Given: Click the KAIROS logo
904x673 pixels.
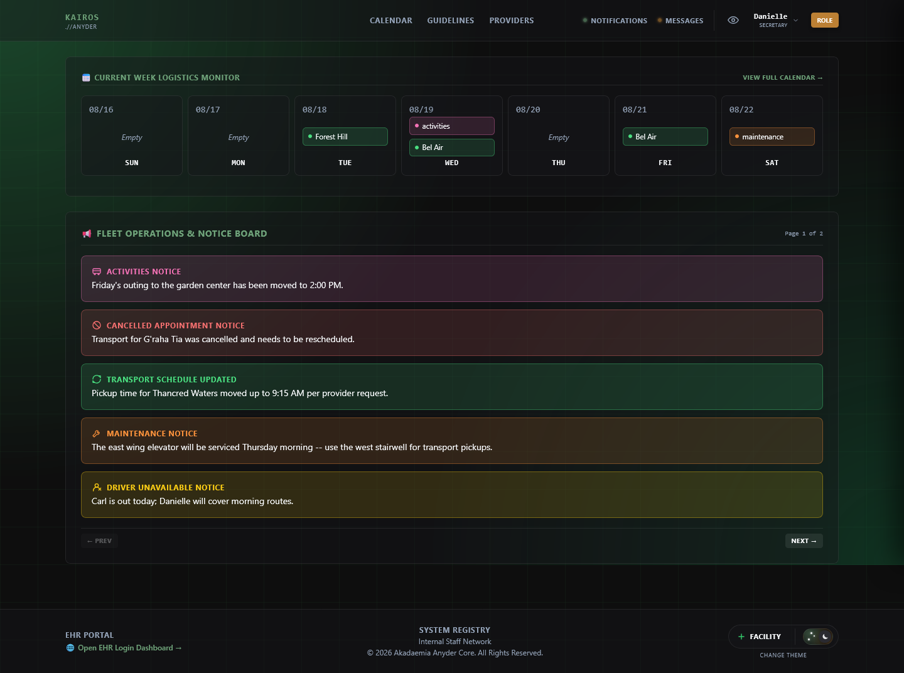Looking at the screenshot, I should [x=82, y=18].
